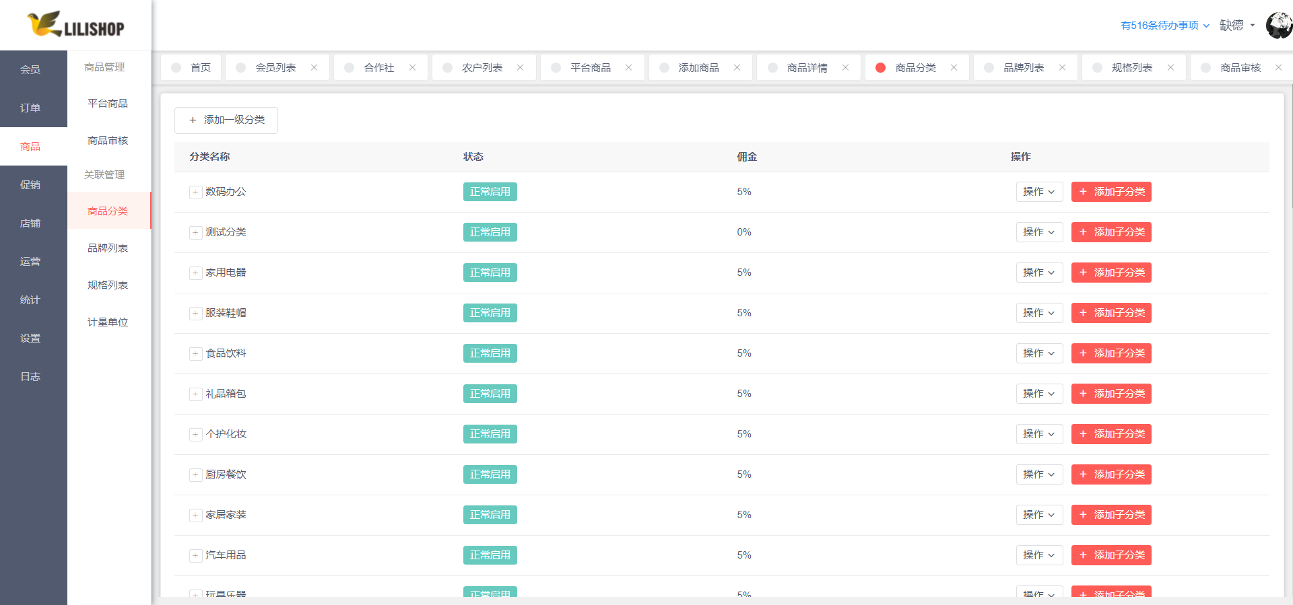
Task: Expand the 汽车用品 category row
Action: point(195,556)
